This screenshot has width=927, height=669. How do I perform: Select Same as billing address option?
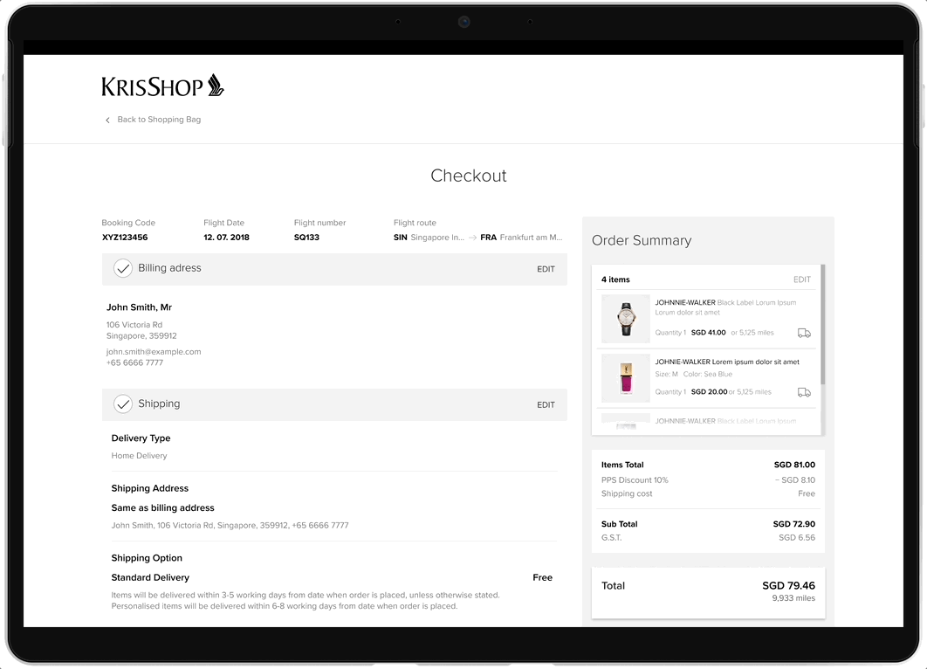[x=162, y=507]
